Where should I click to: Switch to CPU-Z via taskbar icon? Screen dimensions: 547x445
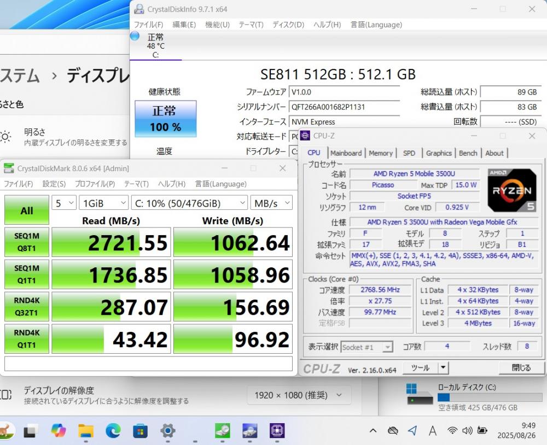277,431
